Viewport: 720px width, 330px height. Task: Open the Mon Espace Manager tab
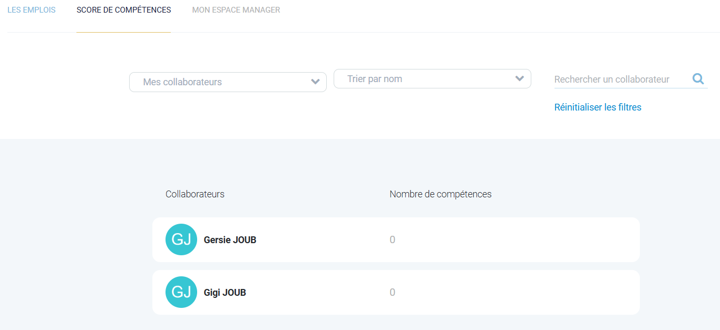pyautogui.click(x=236, y=10)
